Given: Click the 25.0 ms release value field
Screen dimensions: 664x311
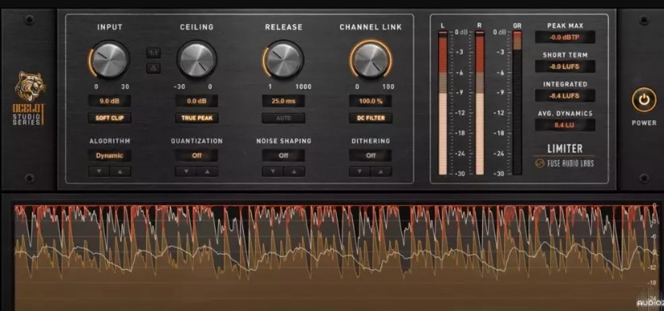Looking at the screenshot, I should click(x=284, y=101).
